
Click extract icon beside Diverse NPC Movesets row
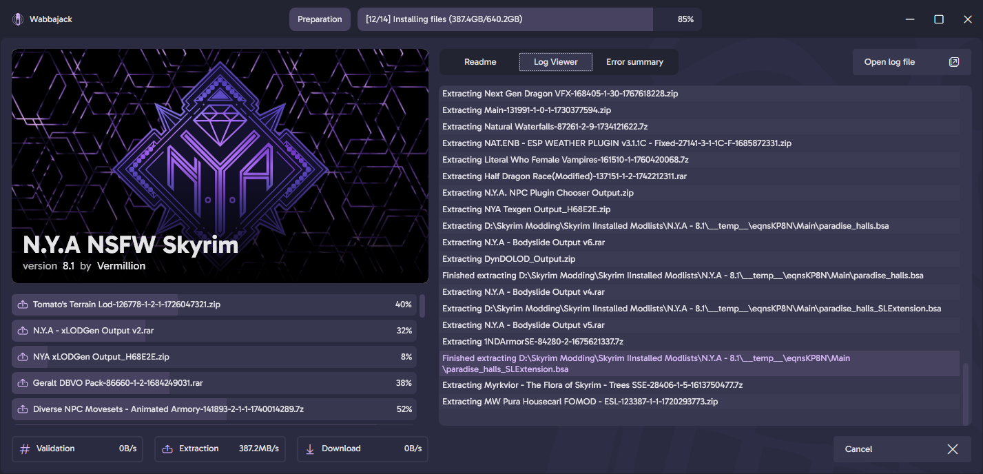tap(22, 409)
